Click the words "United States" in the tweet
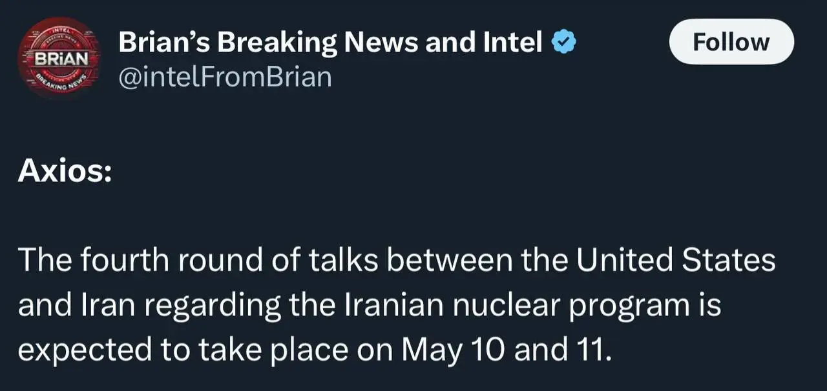The height and width of the screenshot is (391, 827). pos(675,261)
